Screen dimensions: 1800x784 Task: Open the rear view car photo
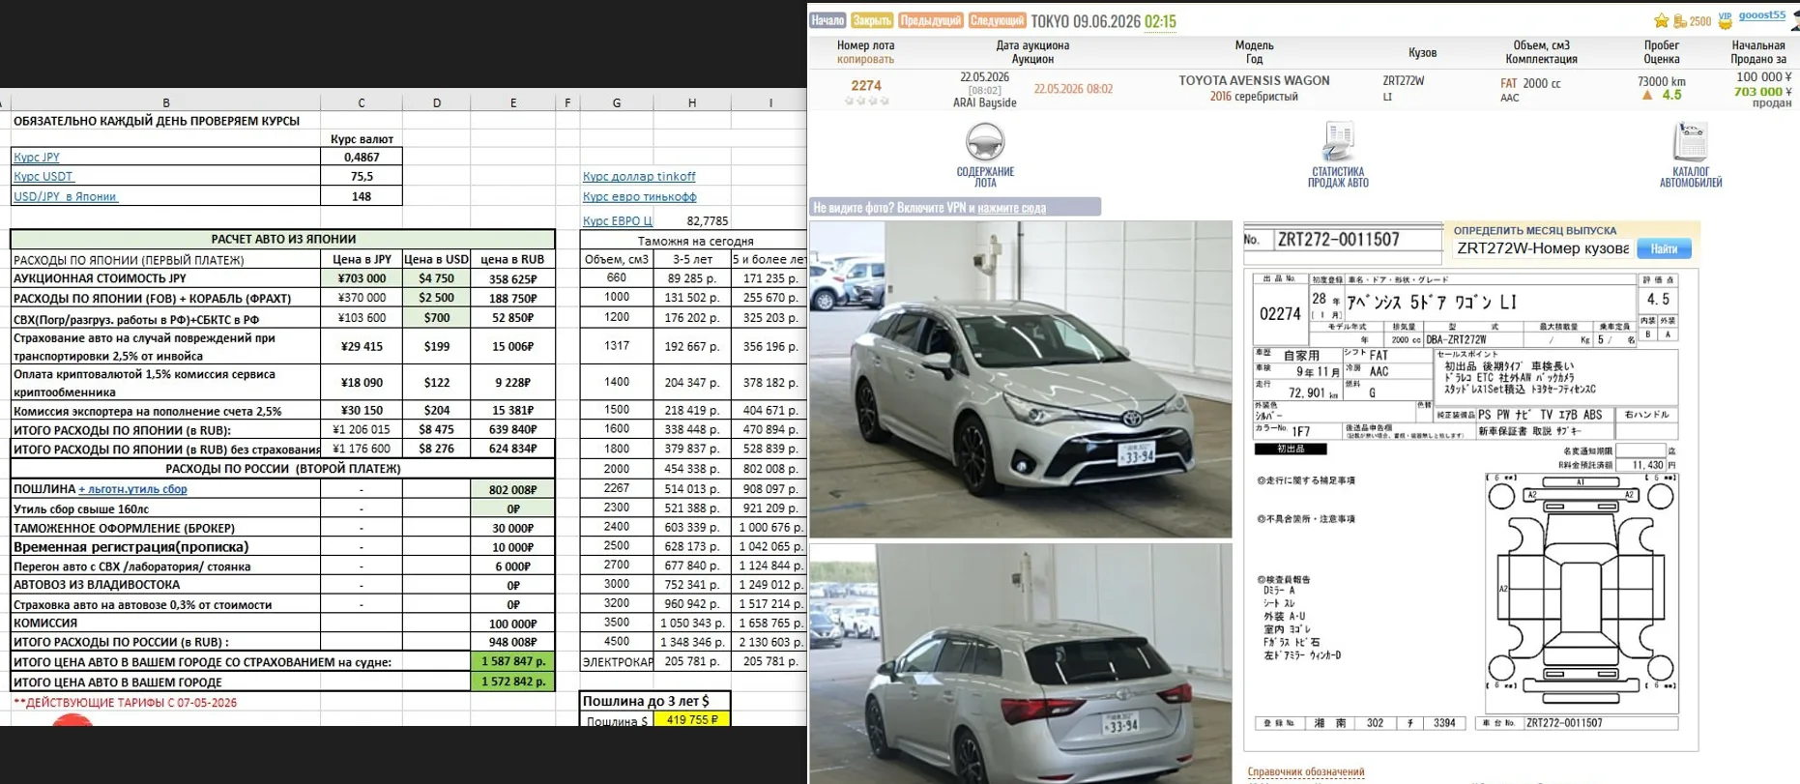point(1021,664)
